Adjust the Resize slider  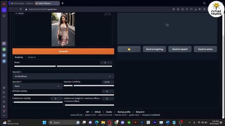pyautogui.click(x=63, y=66)
